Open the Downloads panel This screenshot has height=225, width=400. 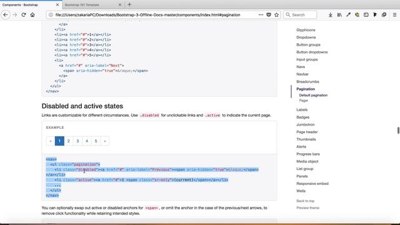331,15
